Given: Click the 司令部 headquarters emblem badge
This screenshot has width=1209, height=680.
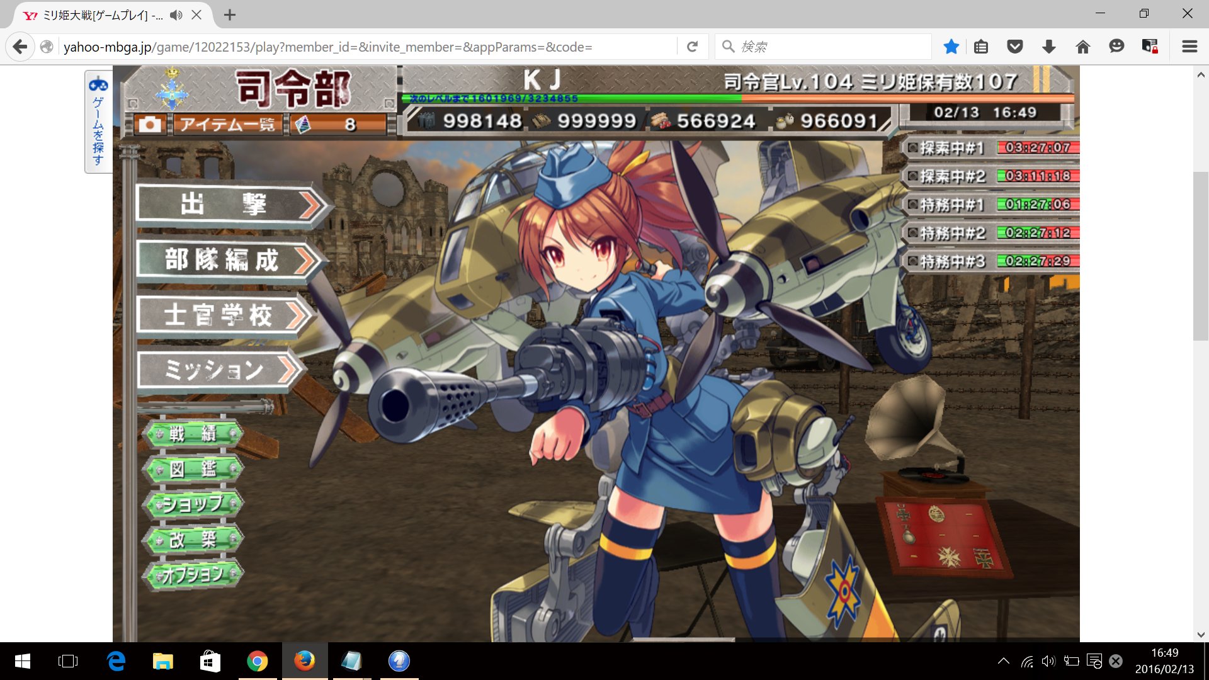Looking at the screenshot, I should (x=172, y=89).
